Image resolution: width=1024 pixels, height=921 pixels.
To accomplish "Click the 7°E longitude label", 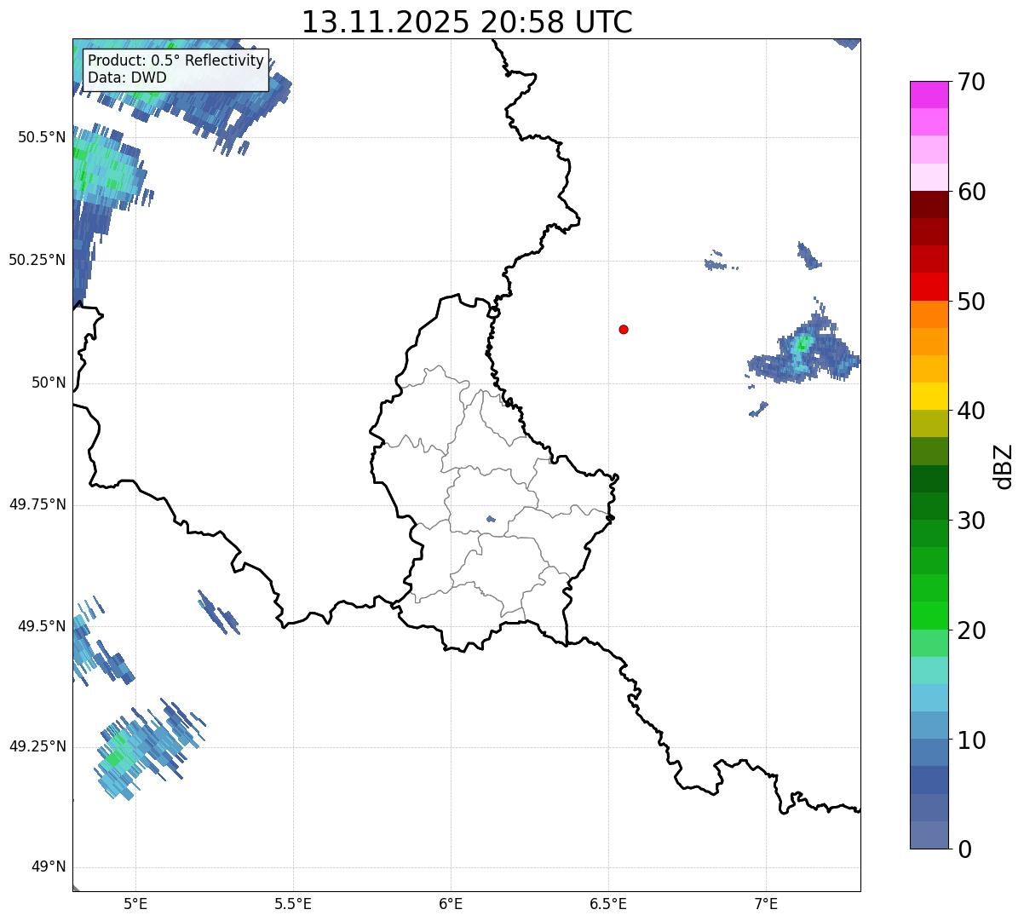I will [x=766, y=903].
